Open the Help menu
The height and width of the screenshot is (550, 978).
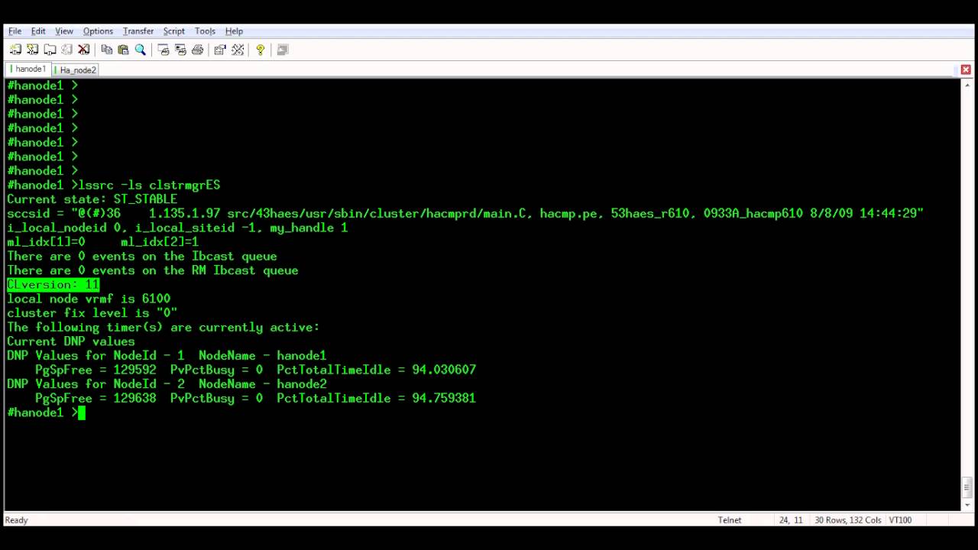click(234, 31)
